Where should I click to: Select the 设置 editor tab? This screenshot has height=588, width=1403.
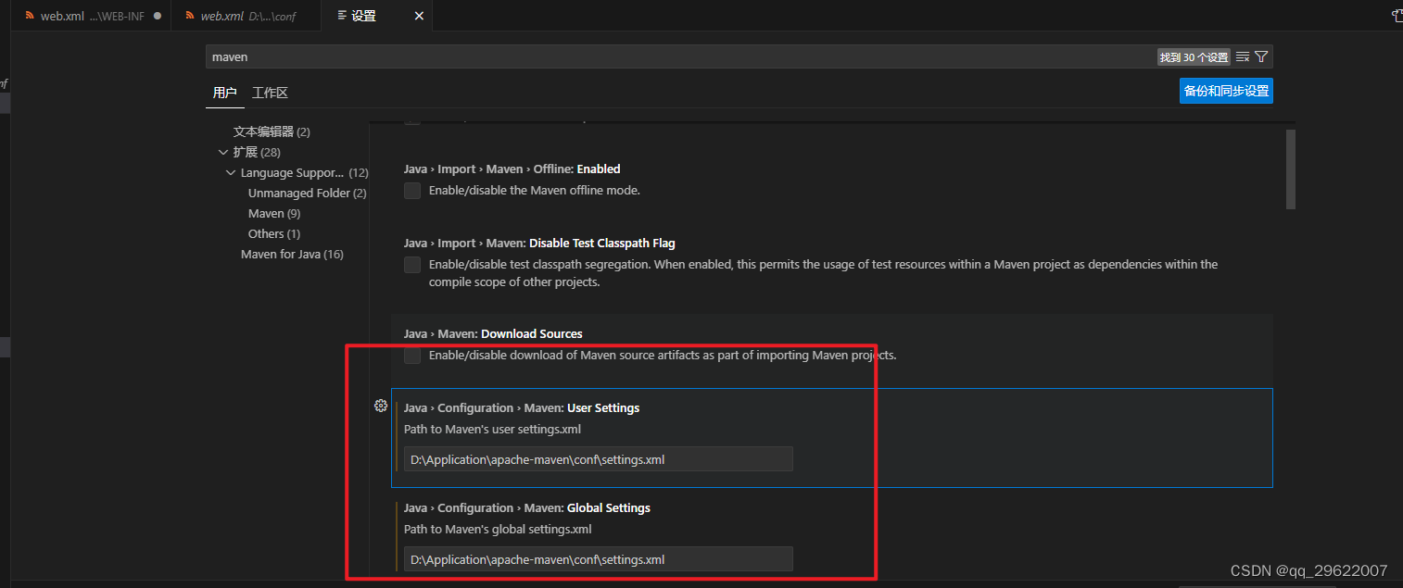[x=377, y=16]
